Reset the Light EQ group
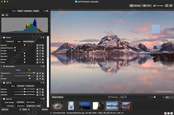The height and width of the screenshot is (115, 174). coord(41,83)
